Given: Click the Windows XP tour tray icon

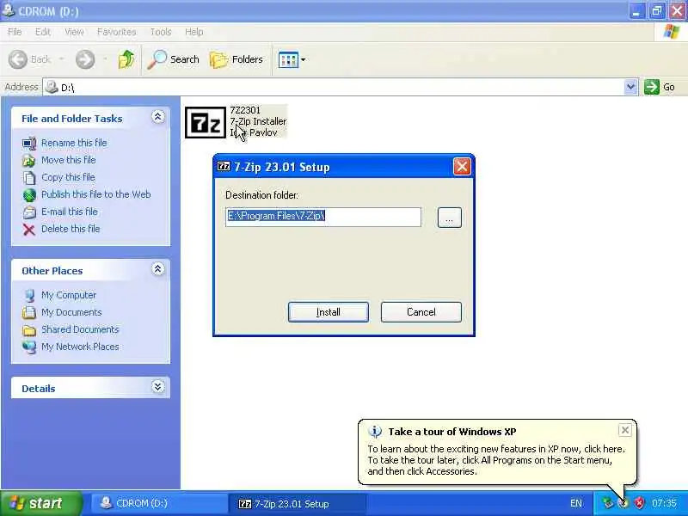Looking at the screenshot, I should [623, 503].
